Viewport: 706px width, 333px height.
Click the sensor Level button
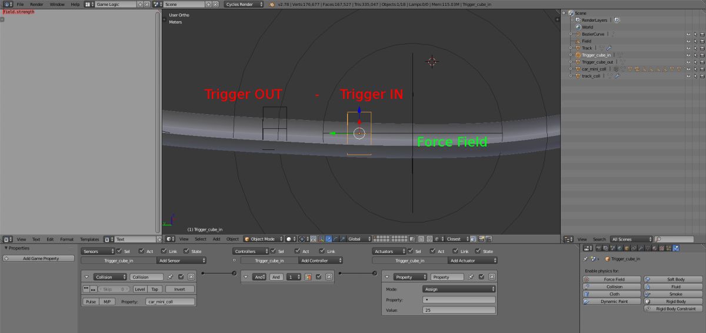140,289
